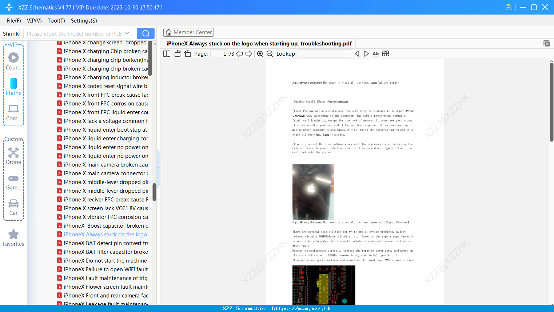Viewport: 554px width, 312px height.
Task: Click the file list lower scrollbar thumb
Action: point(154,192)
